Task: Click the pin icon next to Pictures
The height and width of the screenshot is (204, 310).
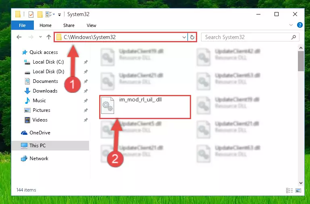Action: pyautogui.click(x=85, y=111)
